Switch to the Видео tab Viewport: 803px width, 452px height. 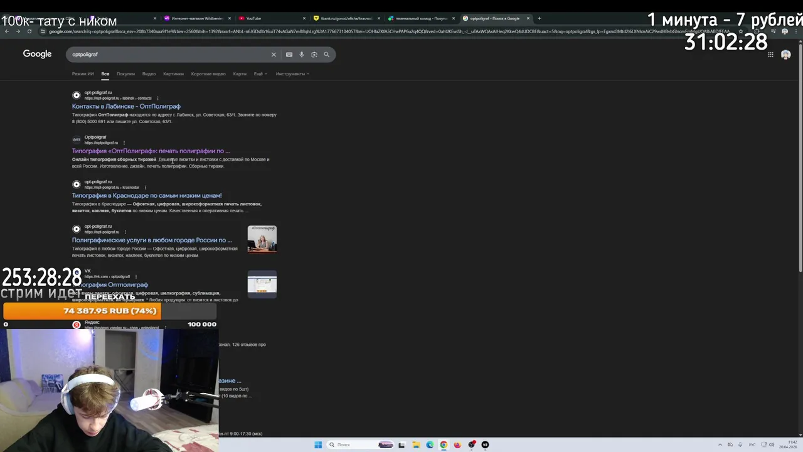click(149, 73)
